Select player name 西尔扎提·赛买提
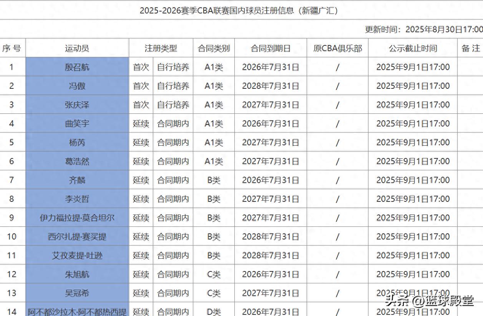Screen dimensions: 483x316 pyautogui.click(x=77, y=237)
